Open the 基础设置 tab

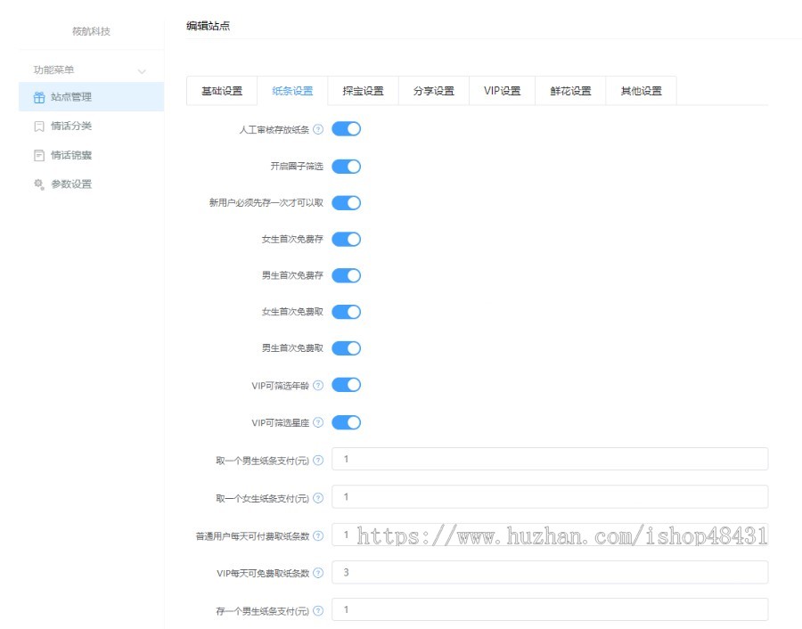pyautogui.click(x=222, y=91)
